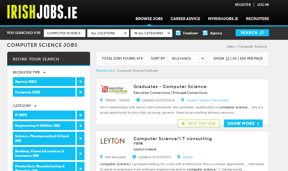The width and height of the screenshot is (288, 171).
Task: Click the Executive Connections | Principal Connections recruiter text
Action: point(170,93)
